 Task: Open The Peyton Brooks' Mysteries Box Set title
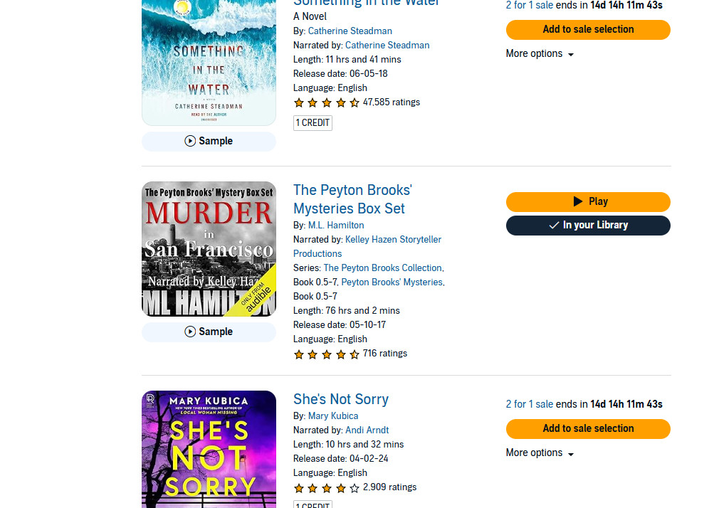352,199
